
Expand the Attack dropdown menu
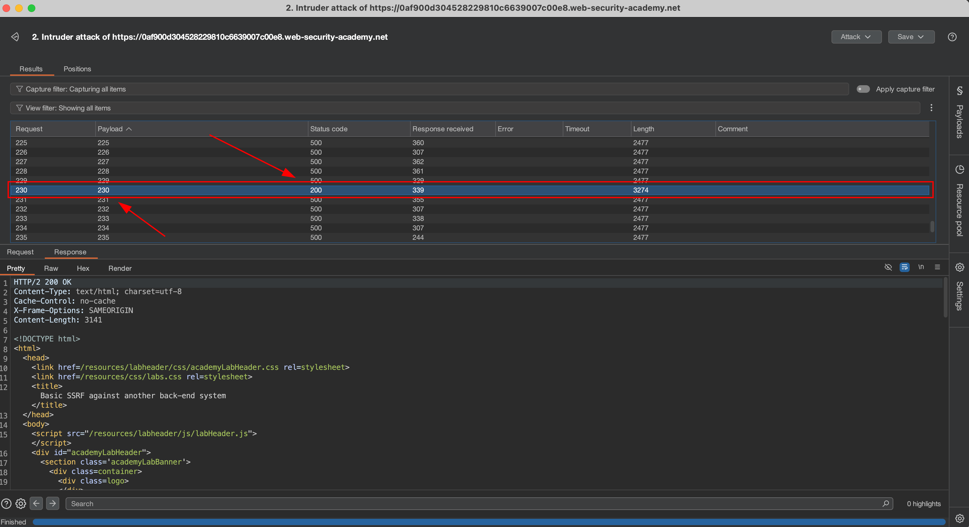tap(856, 37)
